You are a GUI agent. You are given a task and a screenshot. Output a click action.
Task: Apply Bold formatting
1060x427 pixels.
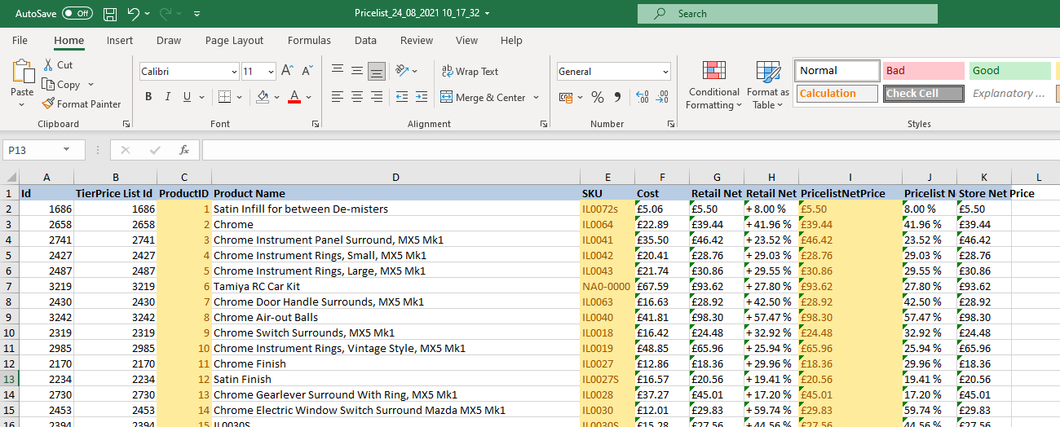(148, 97)
